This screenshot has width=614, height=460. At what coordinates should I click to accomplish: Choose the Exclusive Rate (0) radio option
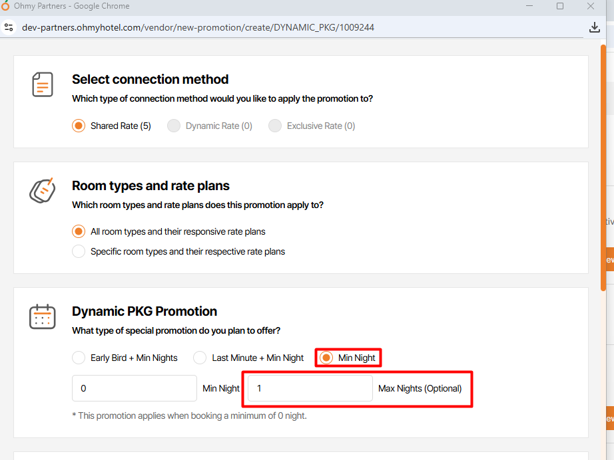click(275, 126)
